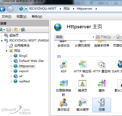Click the save toolbar icon in 连接
Screen dimensions: 122x116
pos(9,30)
